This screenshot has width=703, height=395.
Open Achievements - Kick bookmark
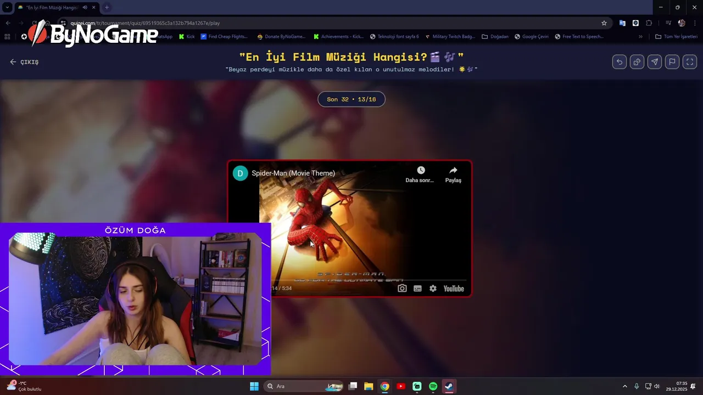pos(338,37)
